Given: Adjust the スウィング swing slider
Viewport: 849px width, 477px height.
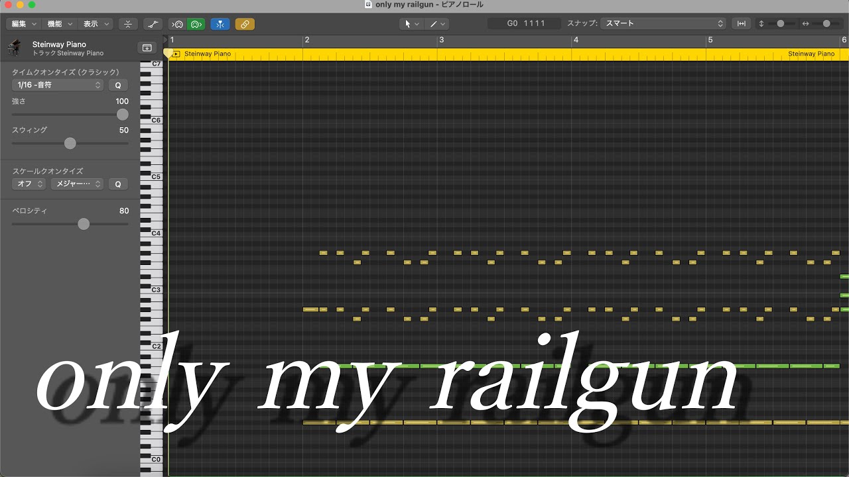Looking at the screenshot, I should [70, 143].
